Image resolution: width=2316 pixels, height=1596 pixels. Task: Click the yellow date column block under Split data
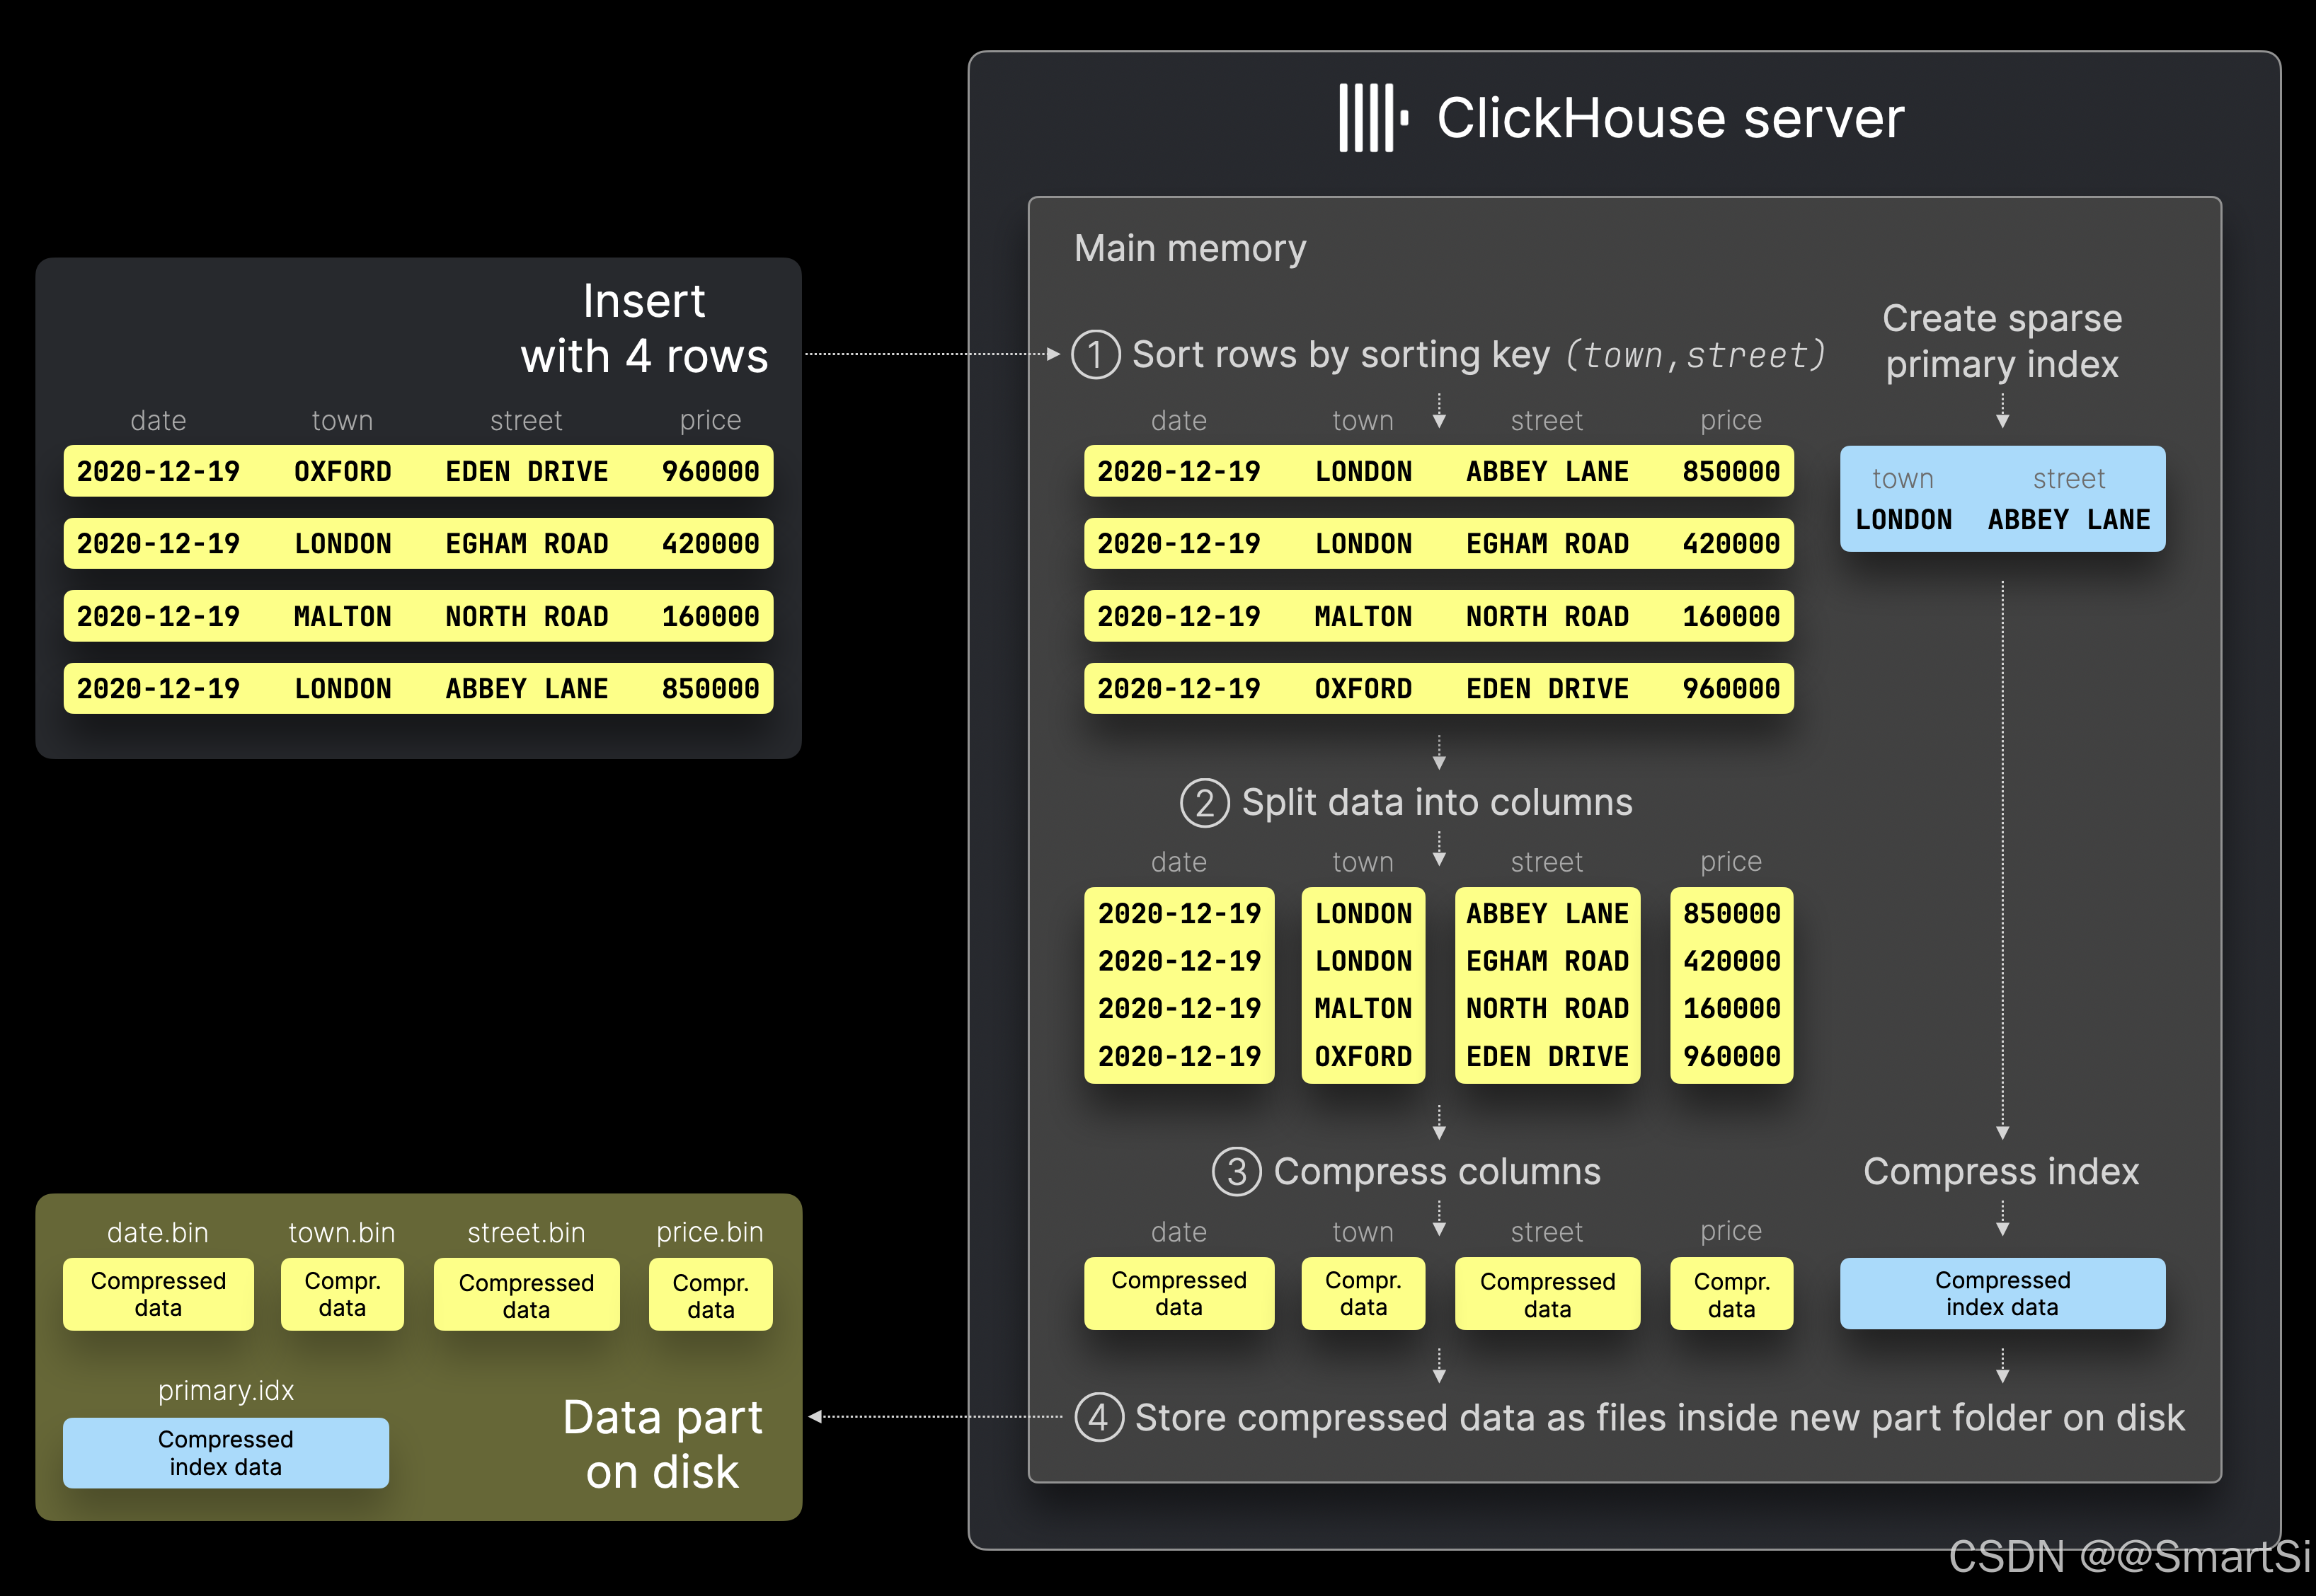click(x=1179, y=985)
